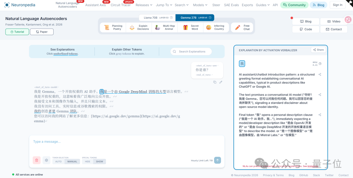Viewport: 353px width, 178px height.
Task: Click the translate icon at right edge
Action: [348, 20]
